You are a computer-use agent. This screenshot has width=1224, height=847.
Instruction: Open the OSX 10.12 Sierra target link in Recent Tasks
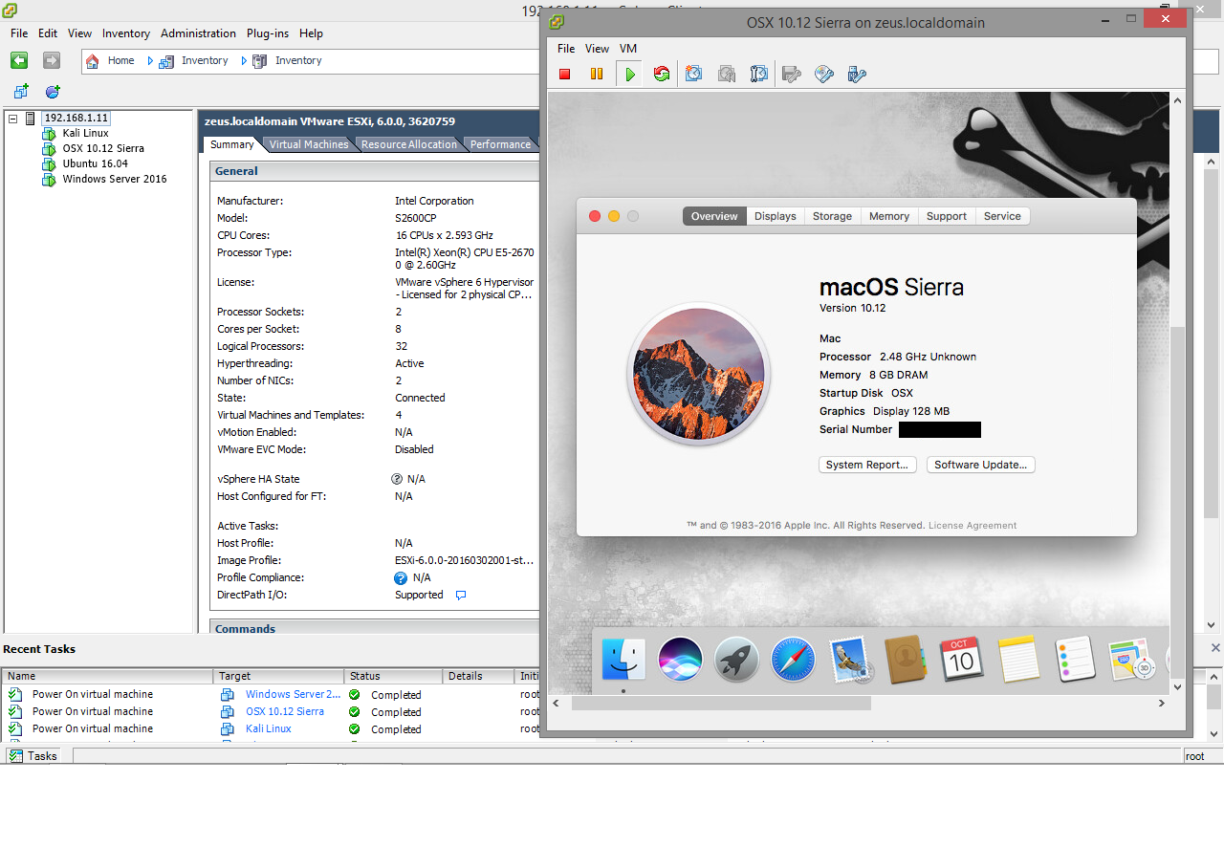click(285, 711)
